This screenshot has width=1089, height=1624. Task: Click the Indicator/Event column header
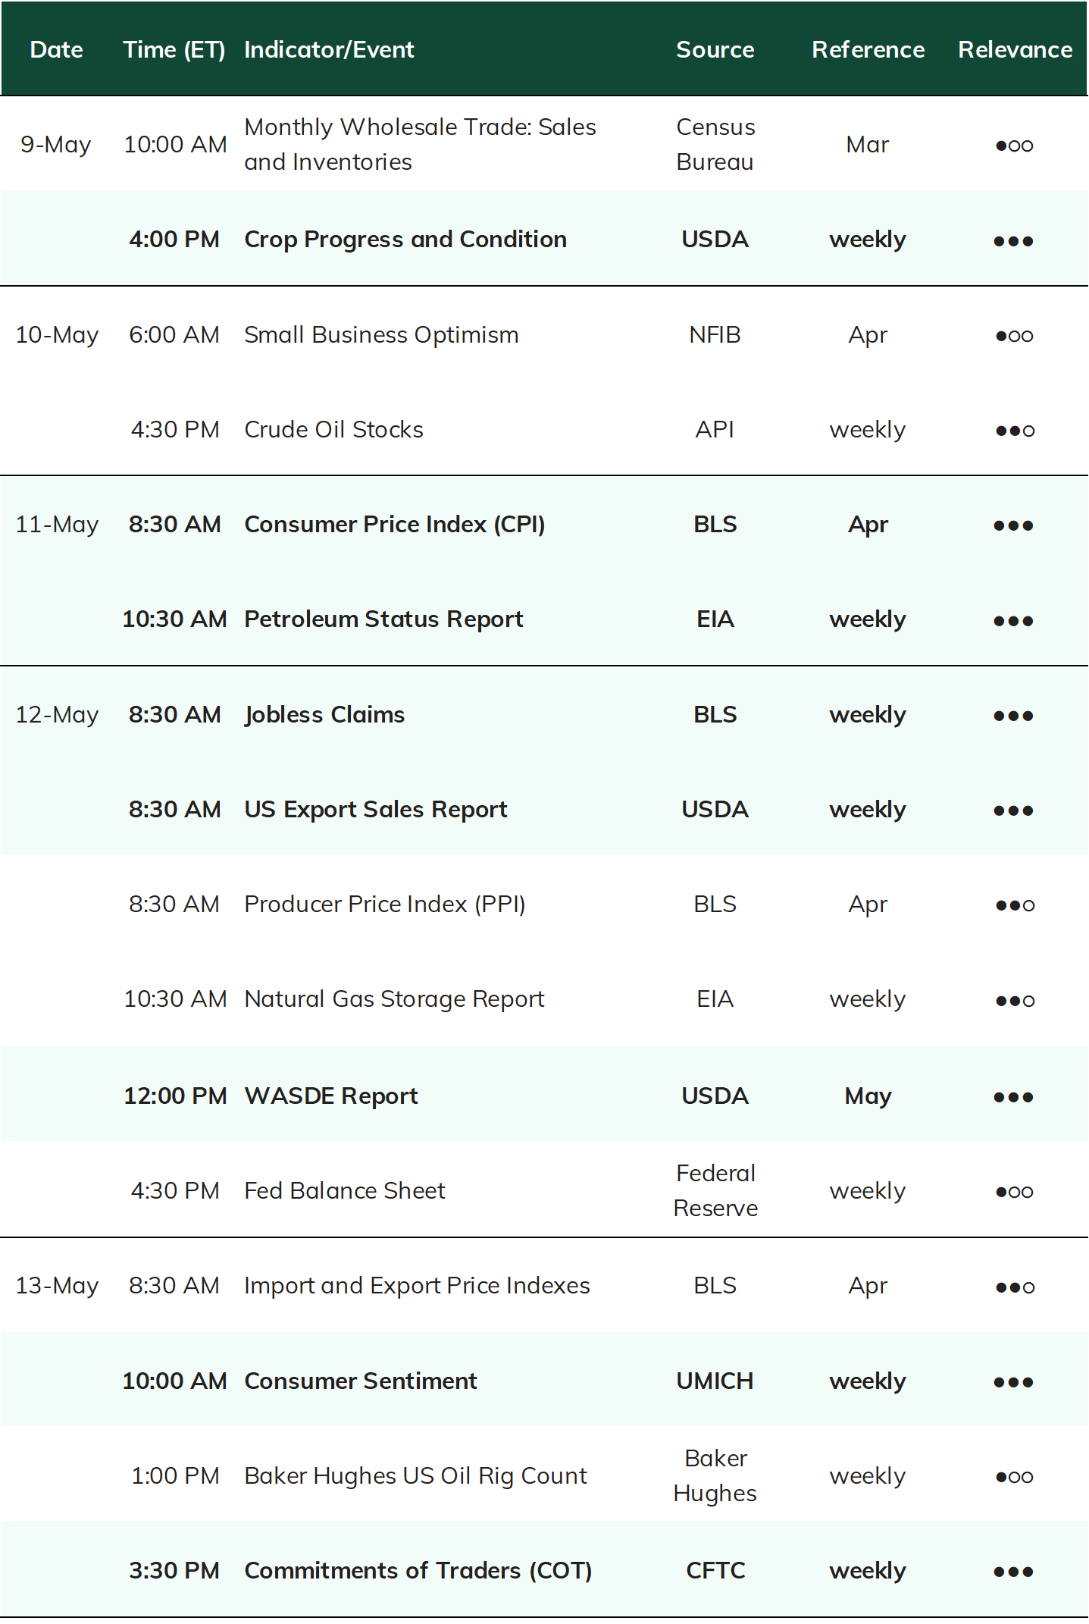[329, 49]
